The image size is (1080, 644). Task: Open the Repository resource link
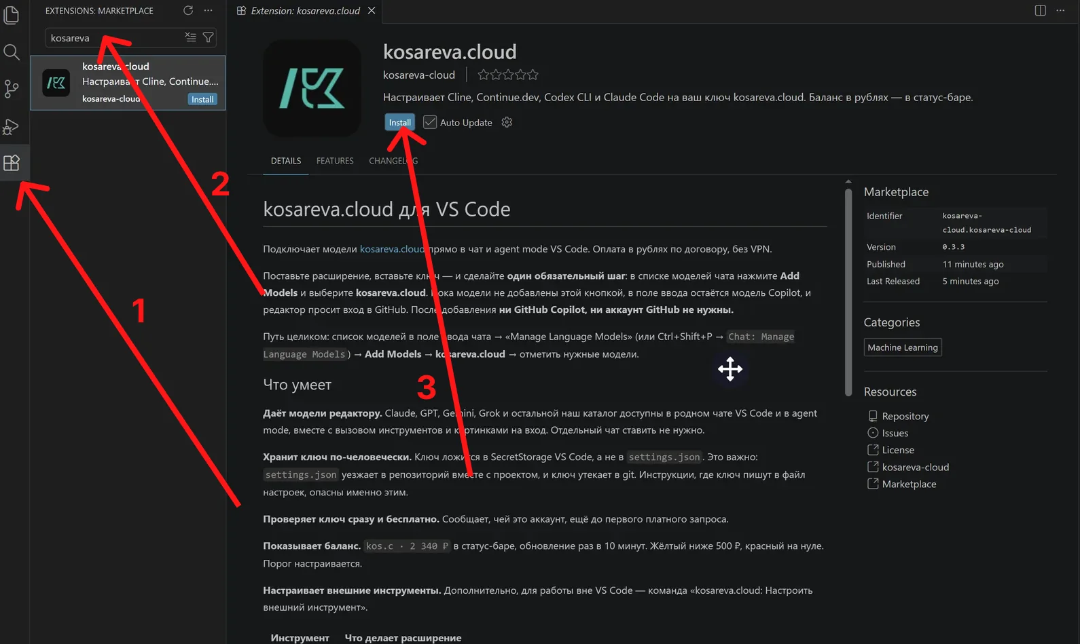click(905, 416)
